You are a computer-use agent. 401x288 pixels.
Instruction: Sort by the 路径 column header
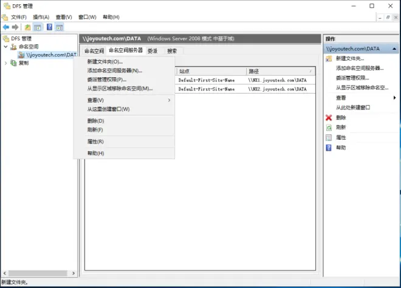pyautogui.click(x=281, y=71)
